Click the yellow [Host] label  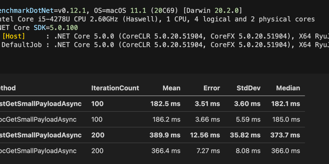click(x=13, y=36)
